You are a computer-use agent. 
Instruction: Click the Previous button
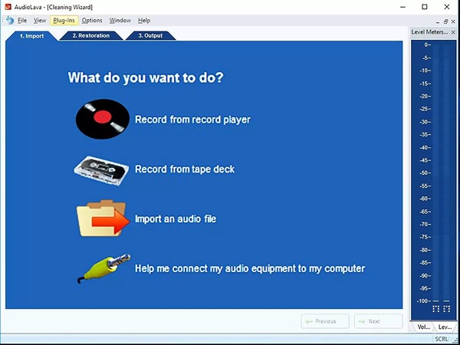[x=325, y=321]
